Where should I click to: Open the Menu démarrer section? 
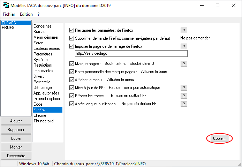(x=47, y=37)
